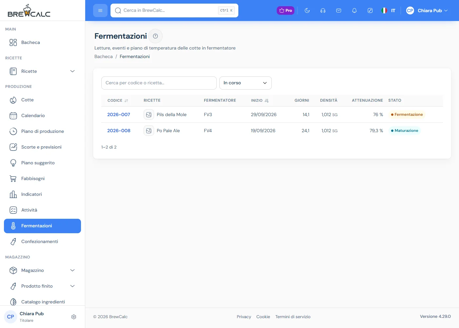Expand the Ricette sidebar section

[42, 72]
